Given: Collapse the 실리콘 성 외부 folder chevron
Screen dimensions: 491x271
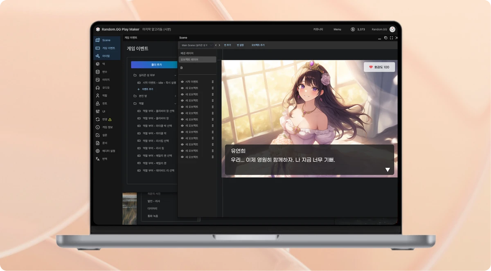Looking at the screenshot, I should (176, 75).
